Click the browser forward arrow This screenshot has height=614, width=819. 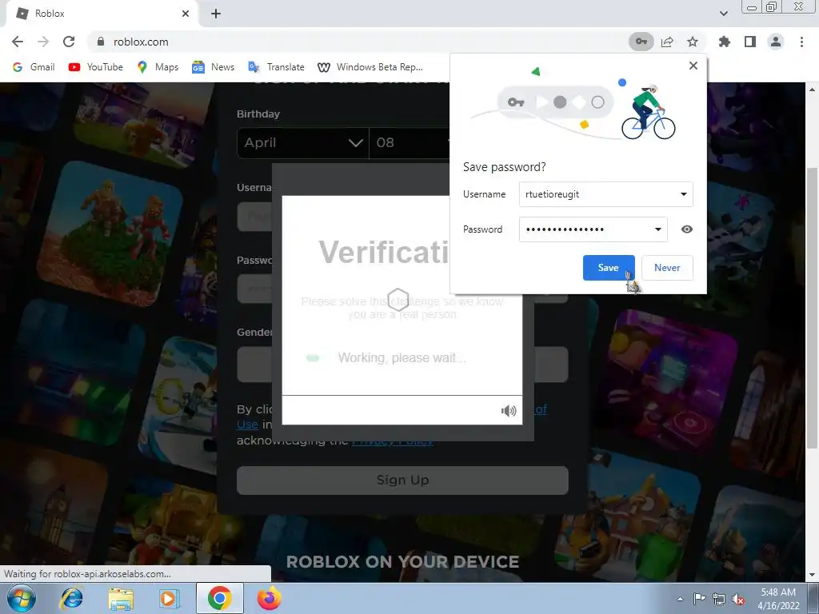(x=43, y=42)
